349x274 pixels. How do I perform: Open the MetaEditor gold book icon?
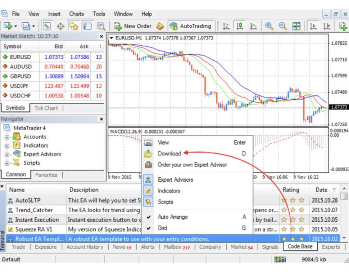click(160, 26)
